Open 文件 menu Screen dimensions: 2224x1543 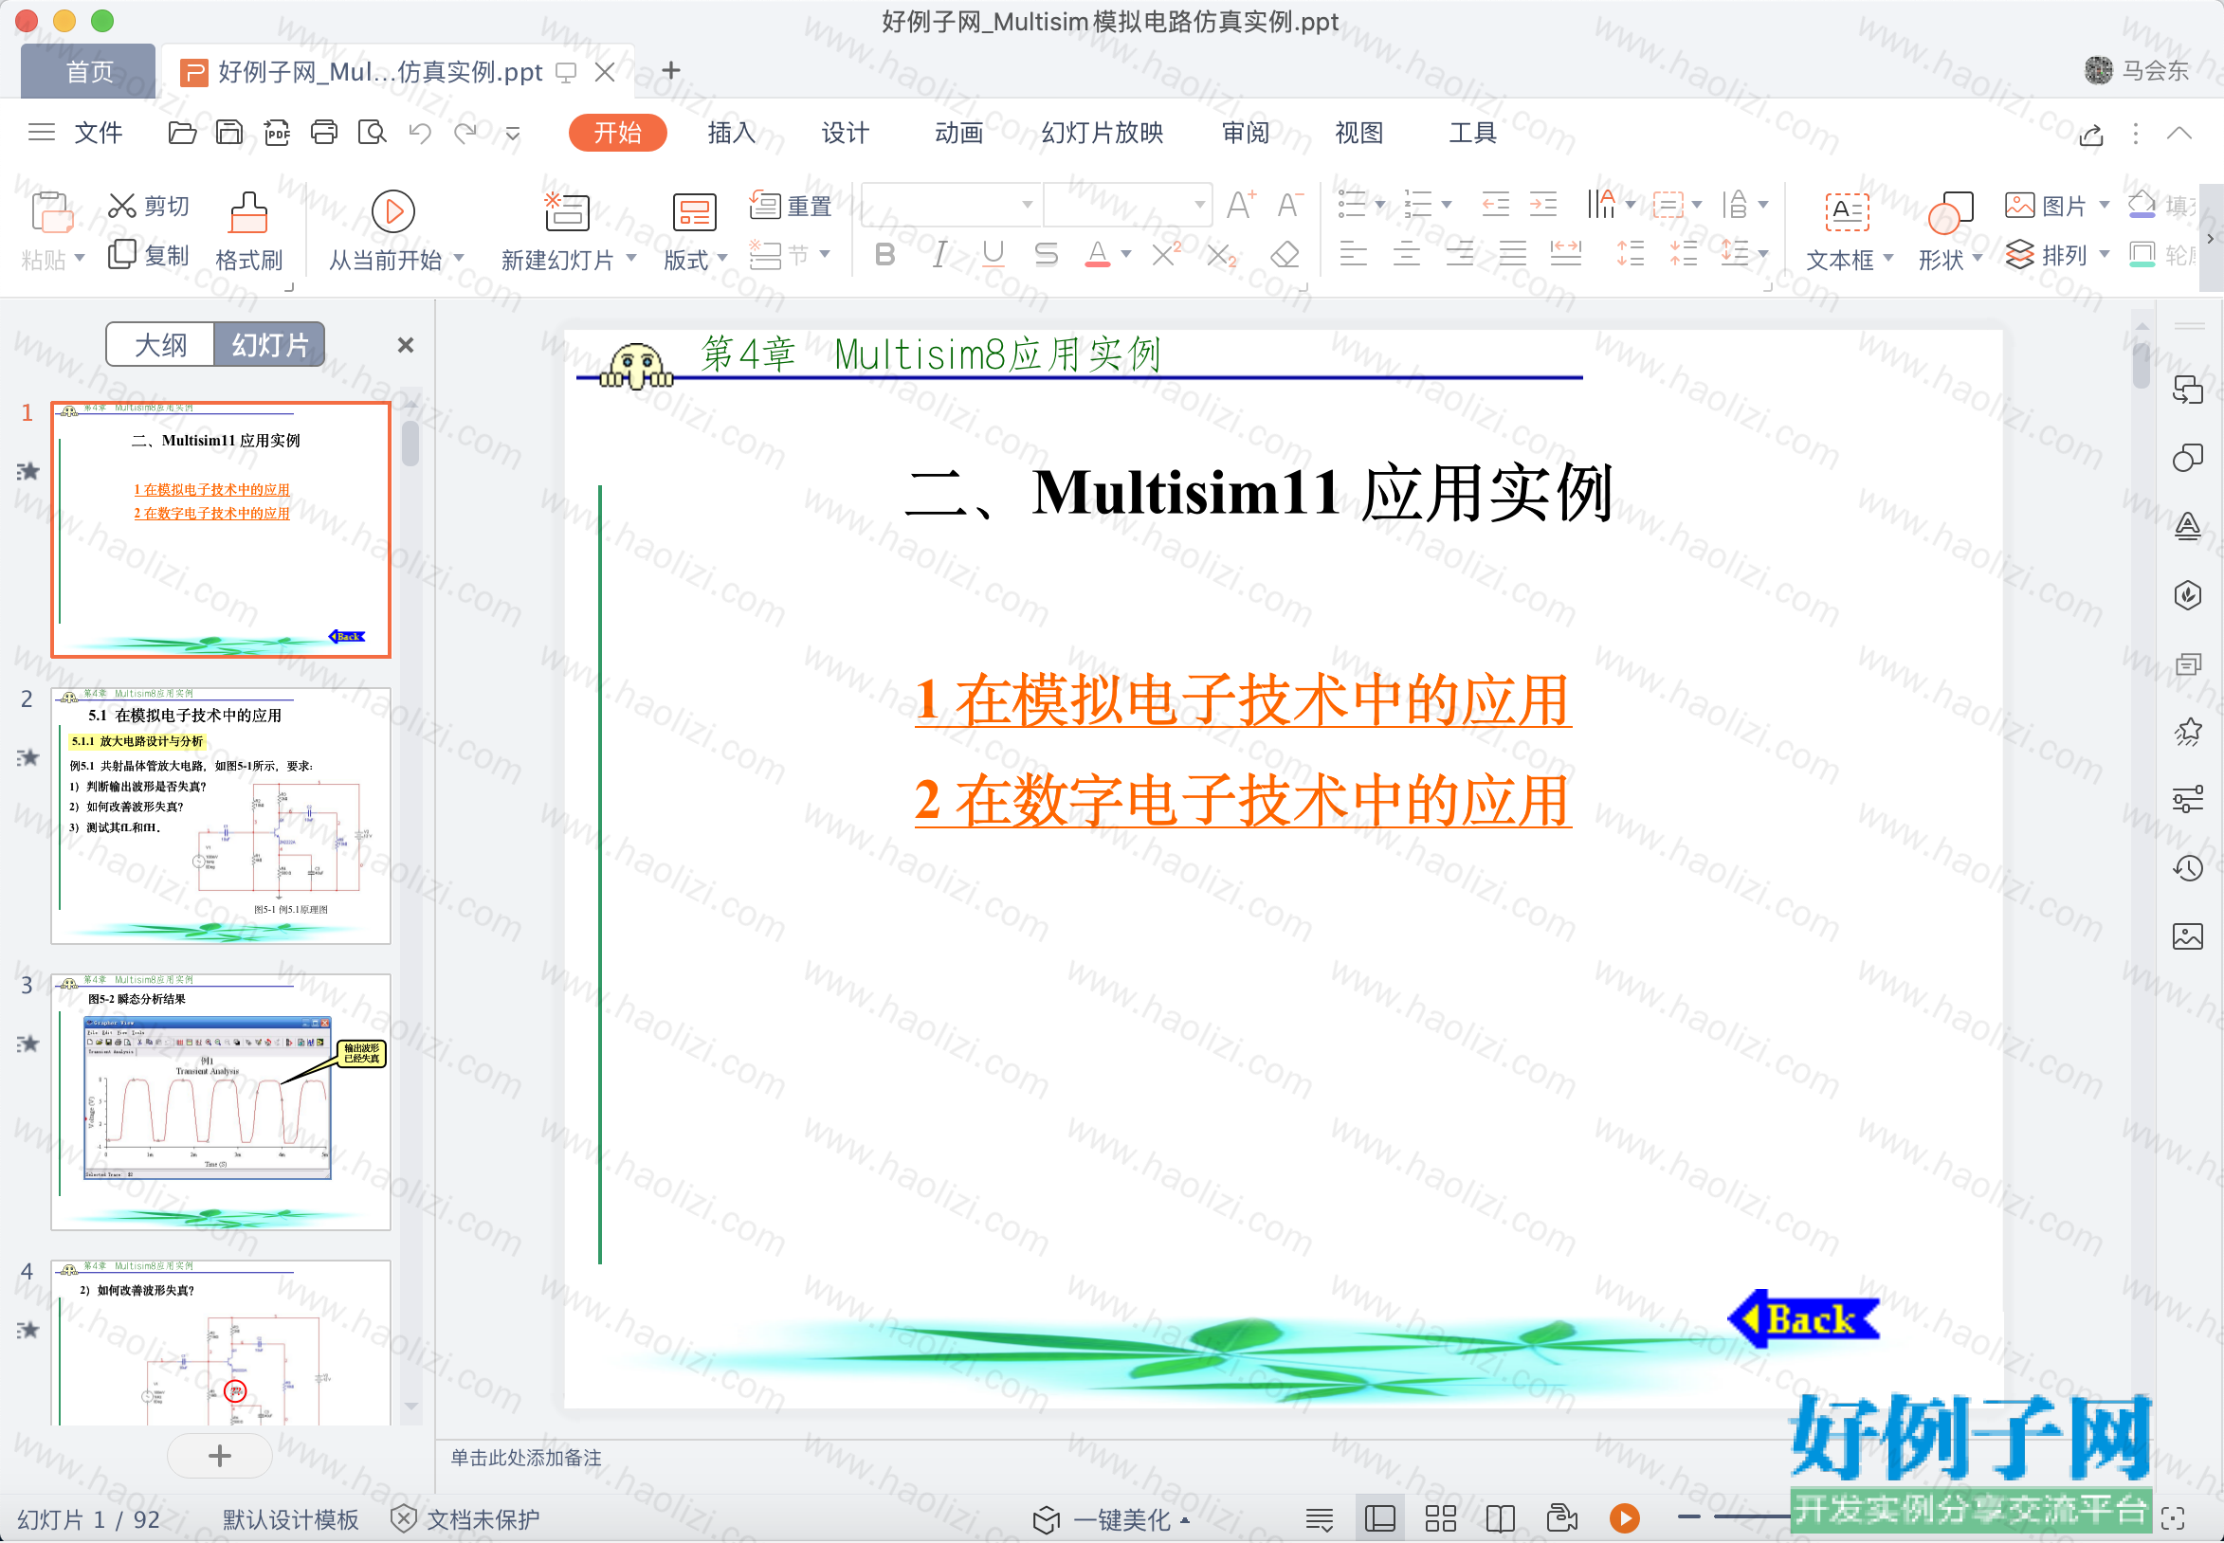pos(99,133)
